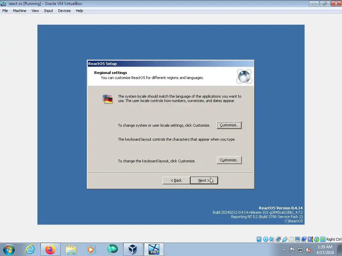Screen dimensions: 342x256
Task: Click the CPU virtualization status icon
Action: 310,239
